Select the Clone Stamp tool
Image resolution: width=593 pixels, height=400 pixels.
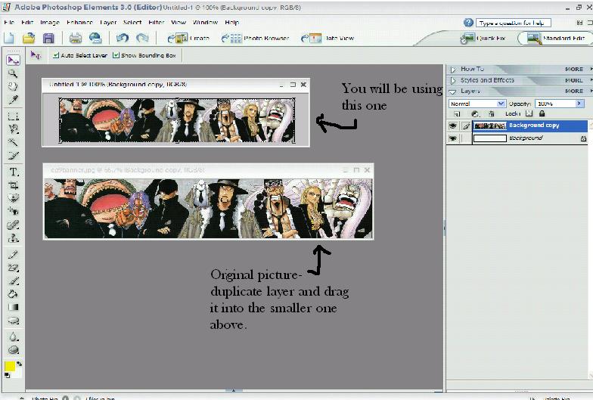click(x=14, y=238)
